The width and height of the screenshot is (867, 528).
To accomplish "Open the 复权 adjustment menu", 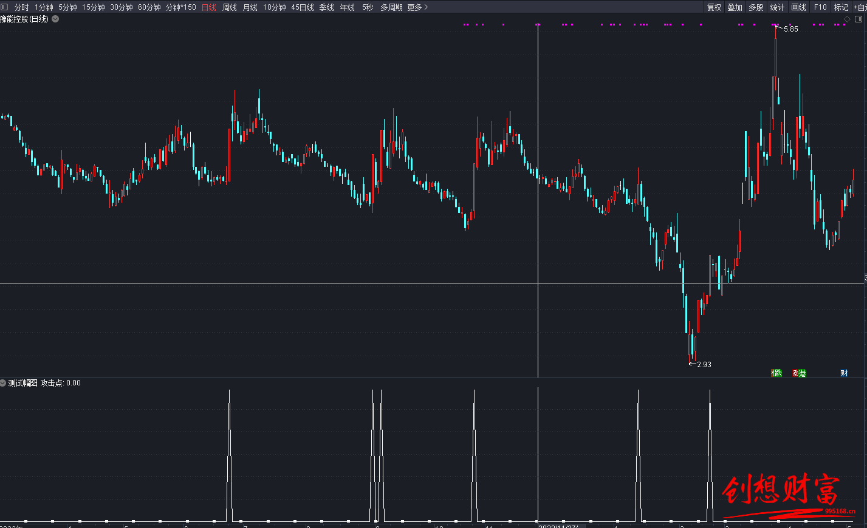I will (x=715, y=7).
